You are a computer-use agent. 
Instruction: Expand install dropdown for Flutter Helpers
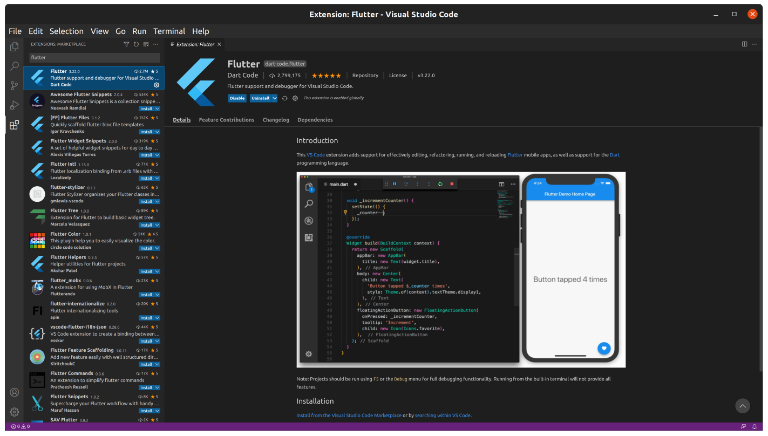click(158, 271)
